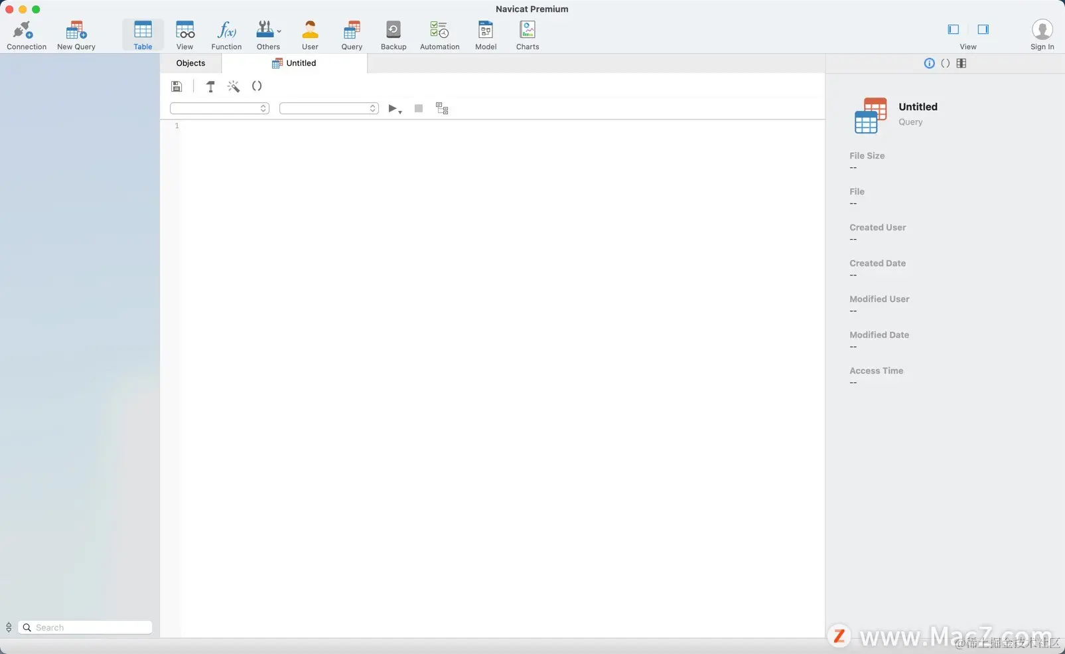
Task: Click the "Modified User" label
Action: pos(879,299)
